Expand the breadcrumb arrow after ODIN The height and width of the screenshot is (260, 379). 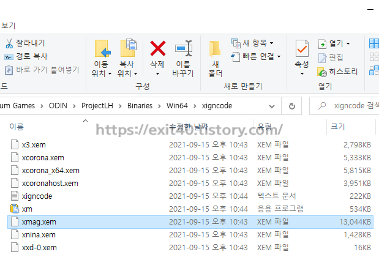[x=74, y=106]
